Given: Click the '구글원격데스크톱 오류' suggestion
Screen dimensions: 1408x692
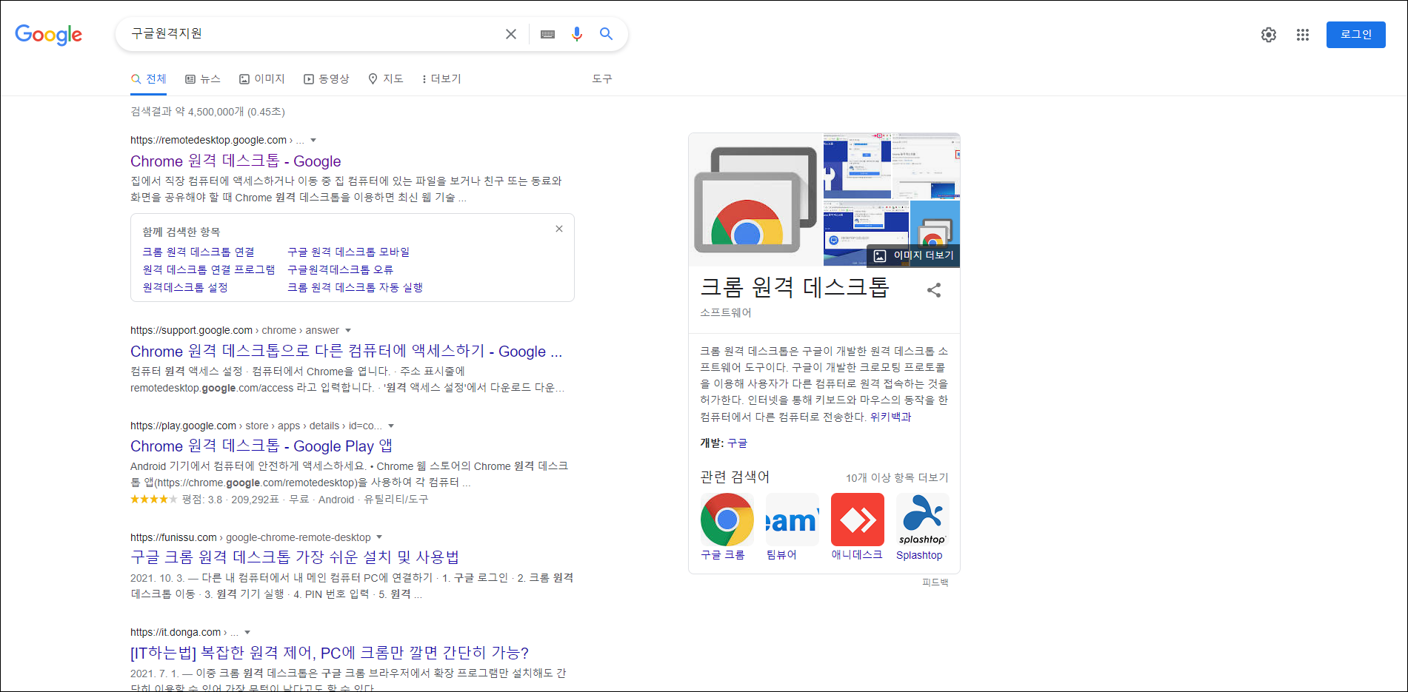Looking at the screenshot, I should 340,270.
